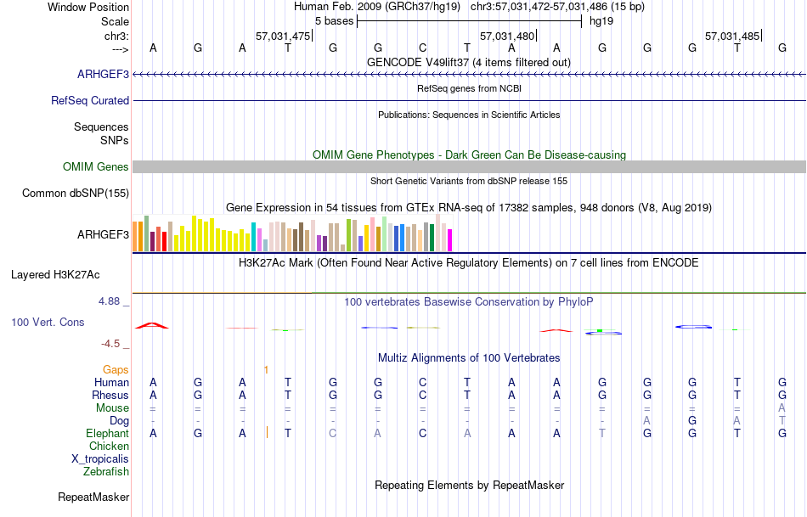Click the ARHGEF3 gene arrows line
Screen dimensions: 807x517
pos(470,75)
